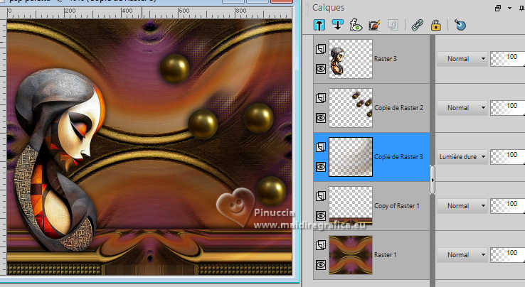Click the blue bomb delete layer icon
Image resolution: width=525 pixels, height=287 pixels.
coord(460,25)
